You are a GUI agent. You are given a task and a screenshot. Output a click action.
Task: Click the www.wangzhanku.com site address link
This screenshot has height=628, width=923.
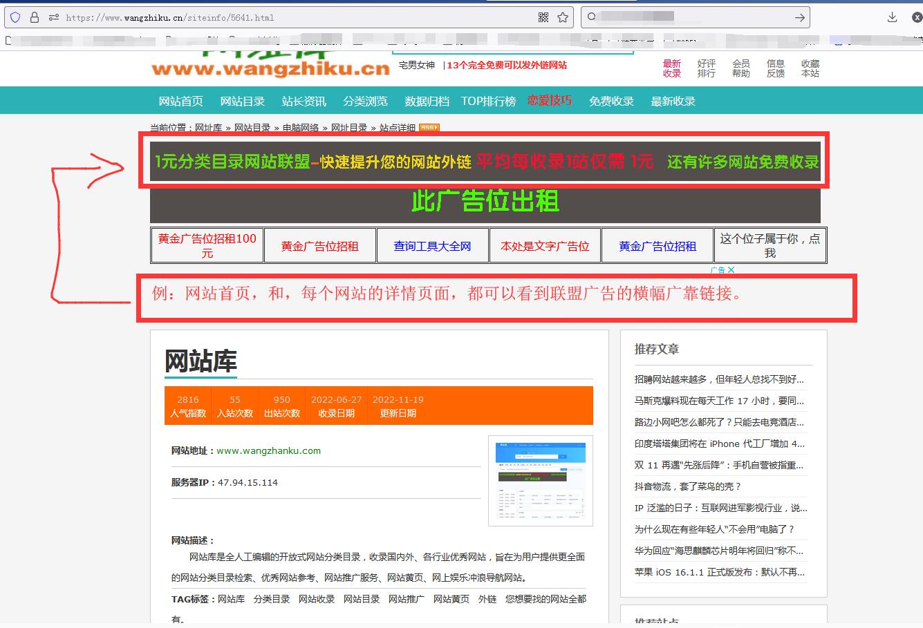(x=268, y=450)
